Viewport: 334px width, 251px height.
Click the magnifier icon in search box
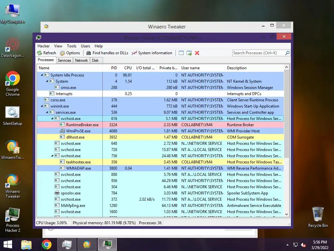(x=287, y=53)
